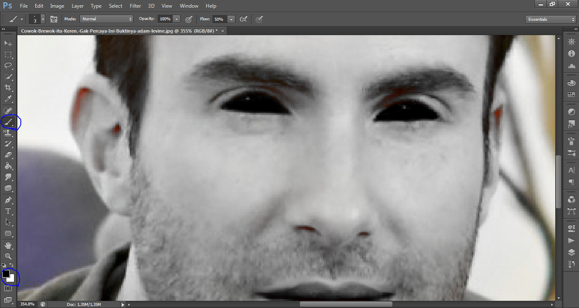Open the Tool Preset picker arrow
579x308 pixels.
coord(22,19)
